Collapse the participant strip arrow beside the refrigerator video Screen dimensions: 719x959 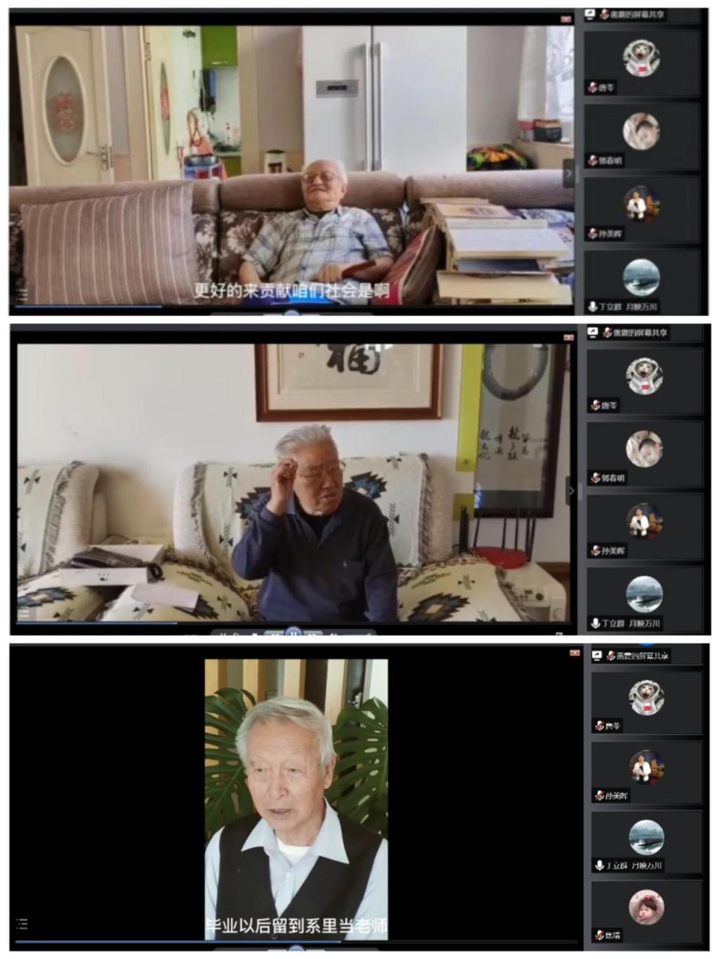pos(569,173)
